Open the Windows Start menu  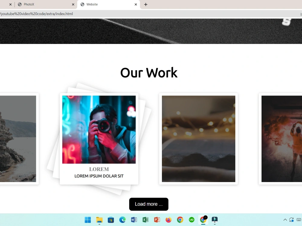tap(88, 220)
